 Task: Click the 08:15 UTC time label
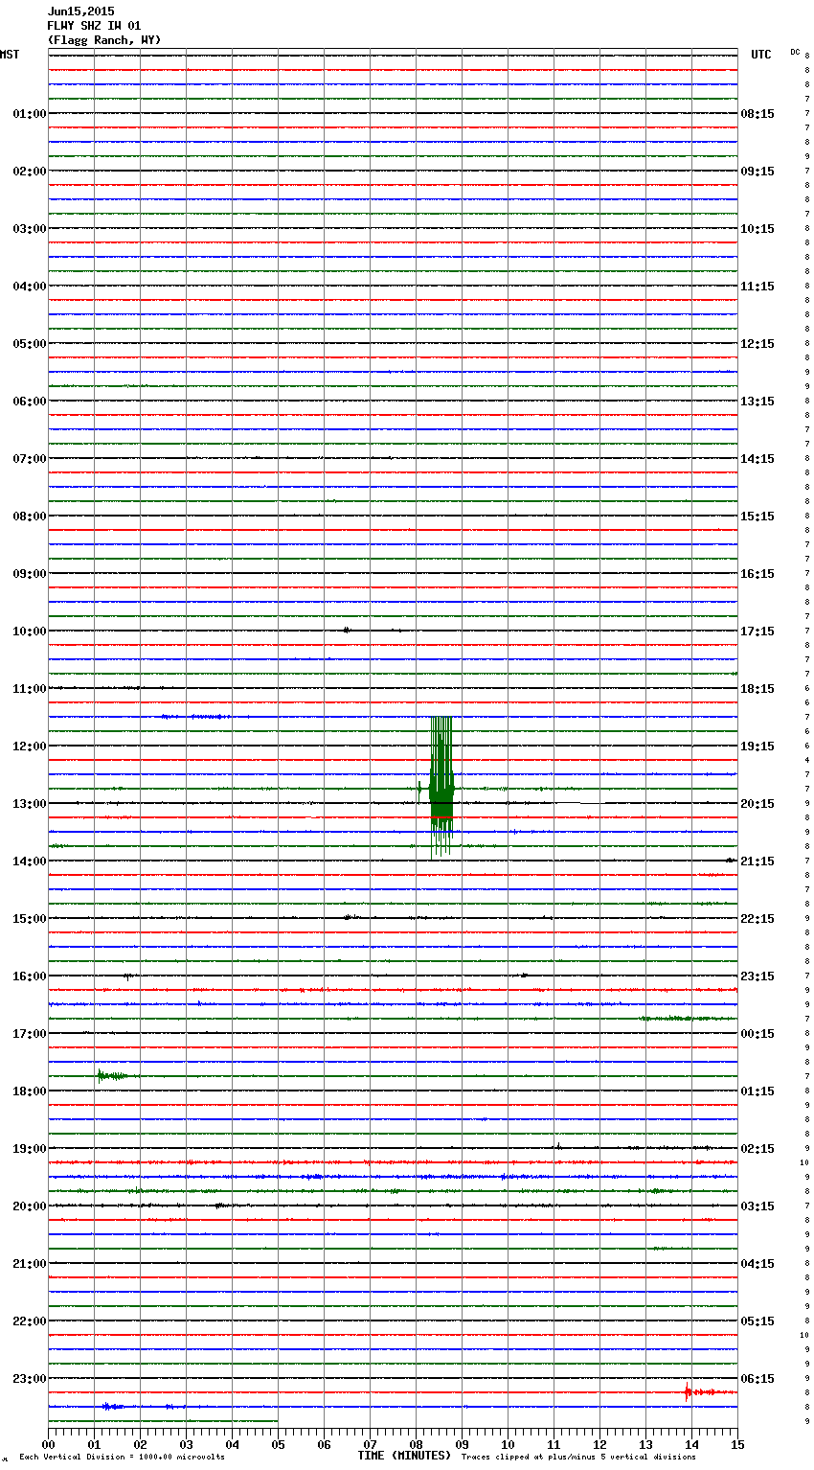(x=757, y=114)
